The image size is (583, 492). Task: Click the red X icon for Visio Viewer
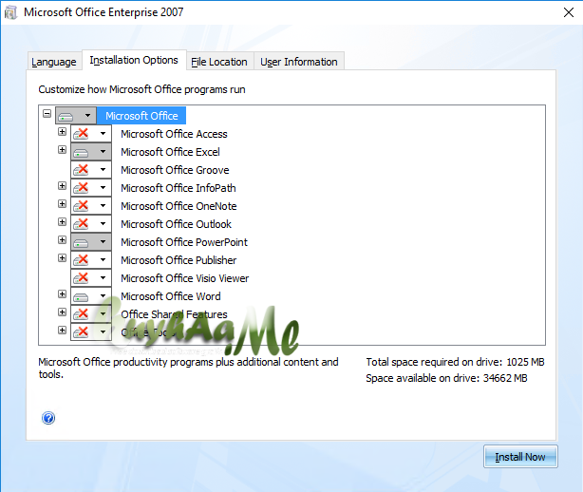(81, 277)
